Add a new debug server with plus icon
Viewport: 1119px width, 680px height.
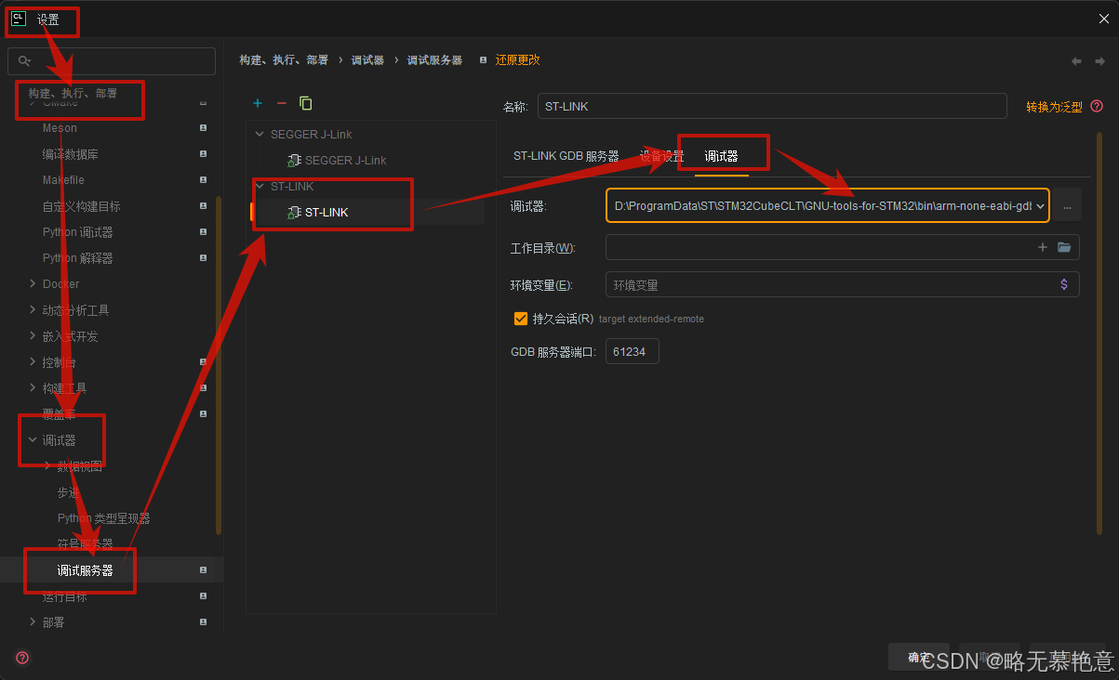coord(258,103)
